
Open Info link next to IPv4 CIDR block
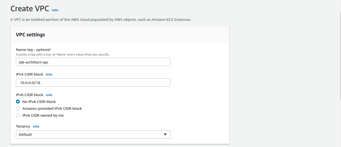click(49, 74)
